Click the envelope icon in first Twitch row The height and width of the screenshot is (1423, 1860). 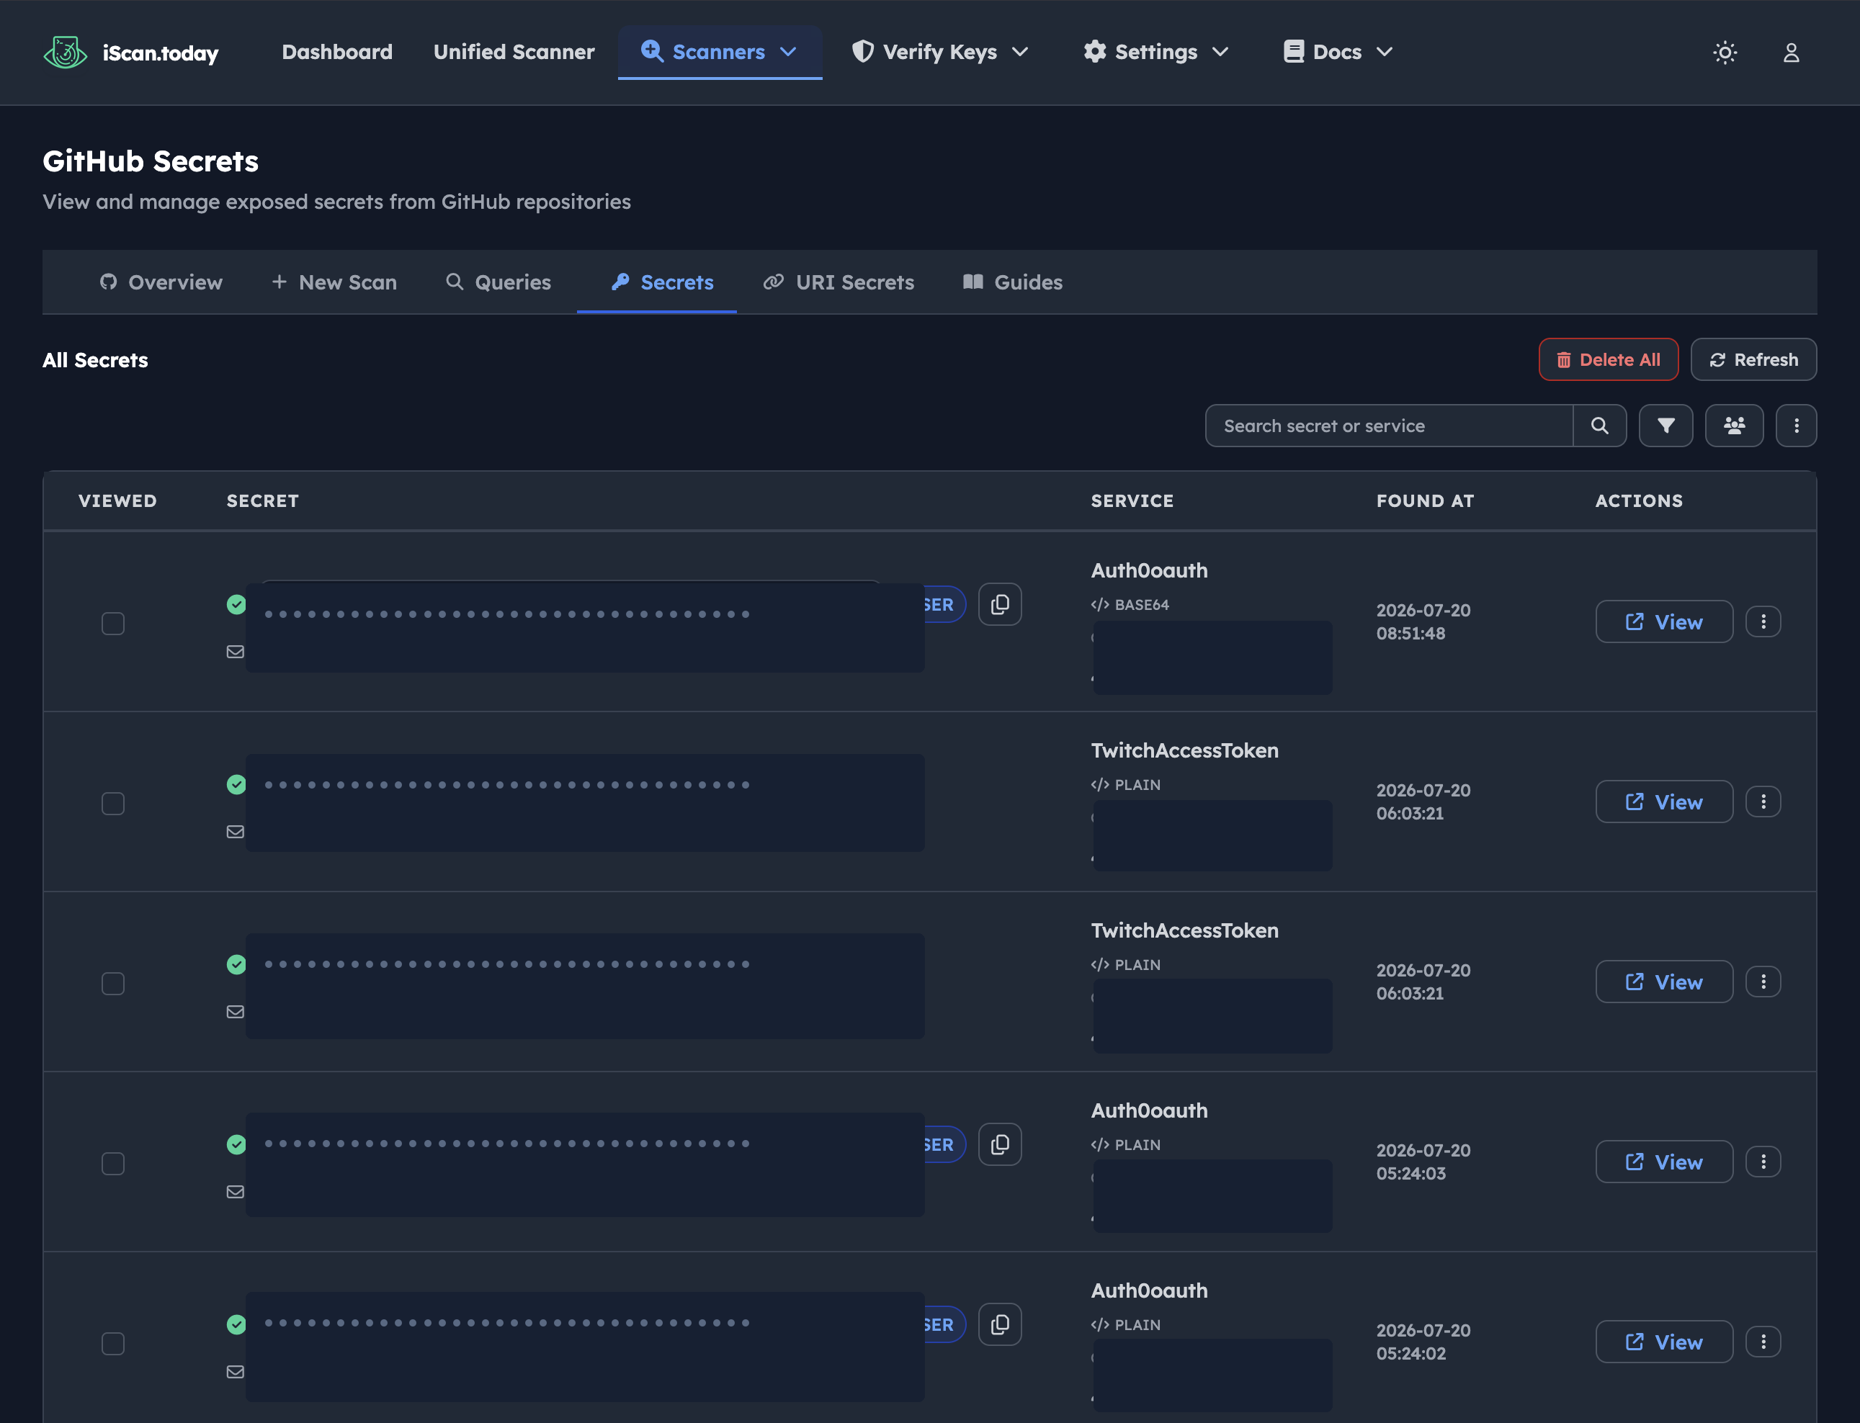pos(236,832)
